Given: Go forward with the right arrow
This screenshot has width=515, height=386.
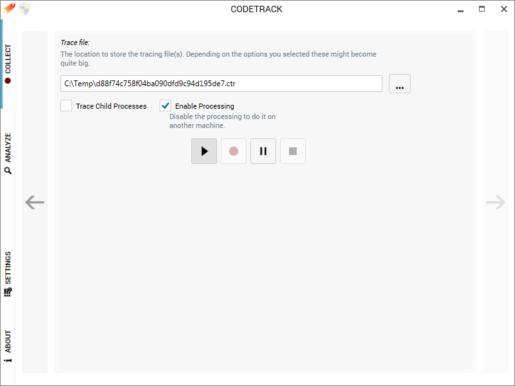Looking at the screenshot, I should point(495,202).
